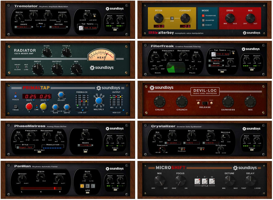Viewport: 273px width, 200px height.
Task: Open PhaseMistress Style selector showing Super 7x5
Action: 25,148
